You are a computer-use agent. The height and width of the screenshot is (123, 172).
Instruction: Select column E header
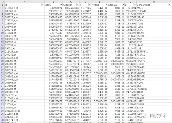[100, 2]
